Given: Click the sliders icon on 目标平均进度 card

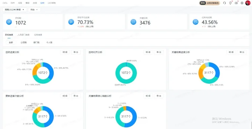Looking at the screenshot, I should 71,22.
